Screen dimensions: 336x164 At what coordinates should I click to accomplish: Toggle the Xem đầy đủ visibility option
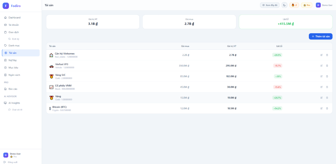click(270, 5)
